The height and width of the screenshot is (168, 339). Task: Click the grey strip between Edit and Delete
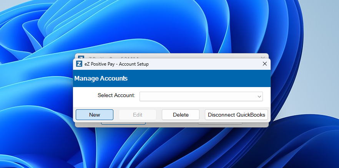tap(159, 115)
